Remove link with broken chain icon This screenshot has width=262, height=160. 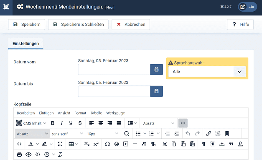(218, 134)
